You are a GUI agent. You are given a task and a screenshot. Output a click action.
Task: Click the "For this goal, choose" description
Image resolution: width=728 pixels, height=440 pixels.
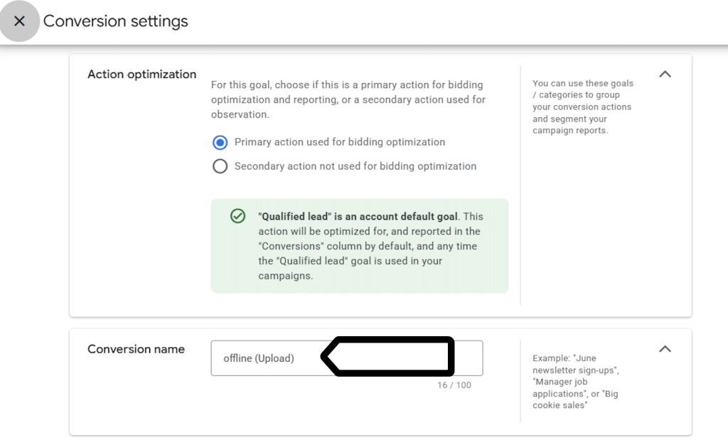point(348,100)
